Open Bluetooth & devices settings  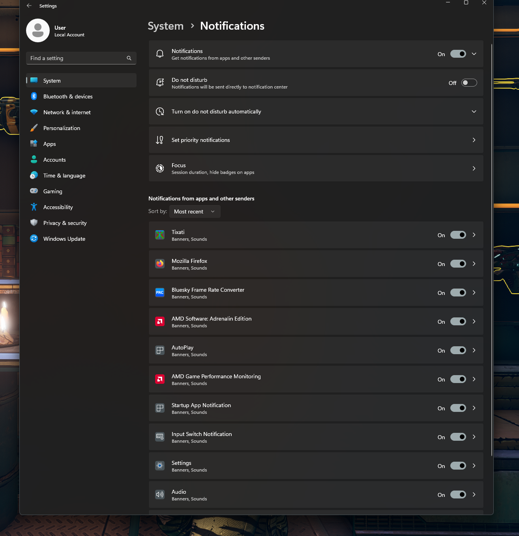[x=68, y=96]
